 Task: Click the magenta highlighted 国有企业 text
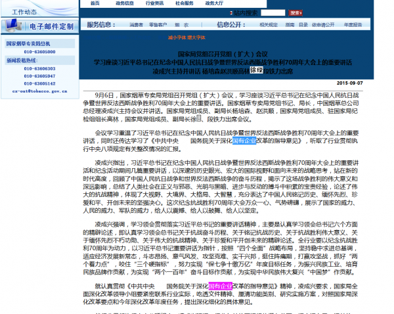[221, 286]
